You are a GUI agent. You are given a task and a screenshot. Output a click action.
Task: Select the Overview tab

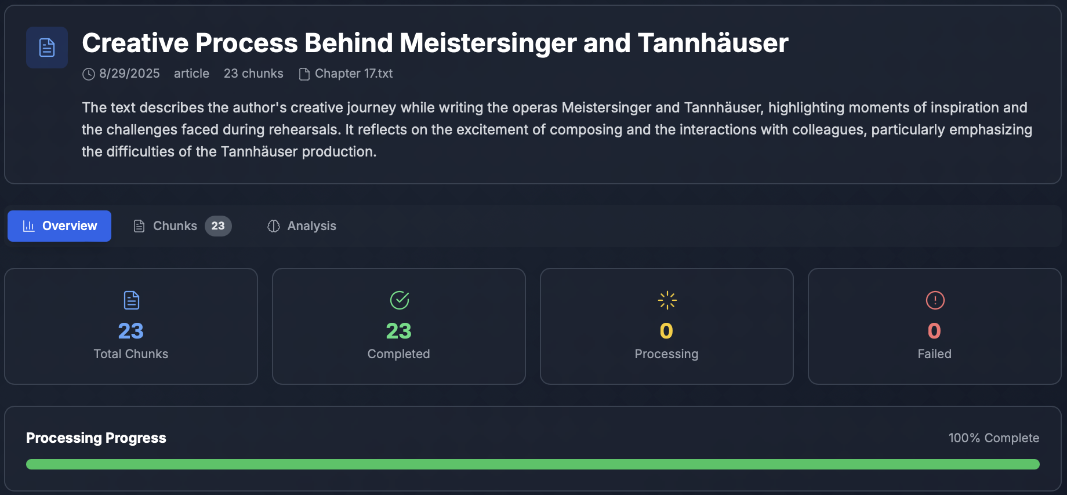click(x=59, y=226)
